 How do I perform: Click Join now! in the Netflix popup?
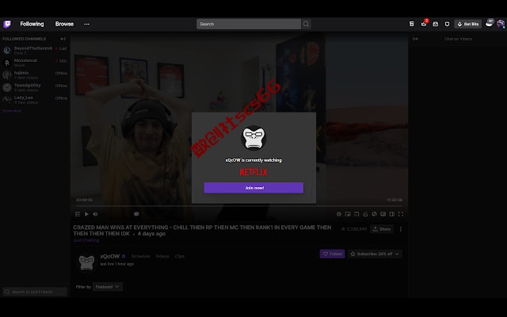coord(253,188)
